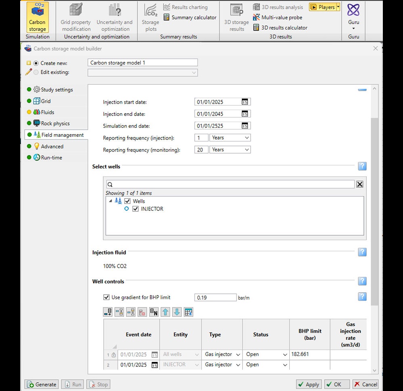Screen dimensions: 403x391
Task: Go to Run-time section
Action: [48, 157]
